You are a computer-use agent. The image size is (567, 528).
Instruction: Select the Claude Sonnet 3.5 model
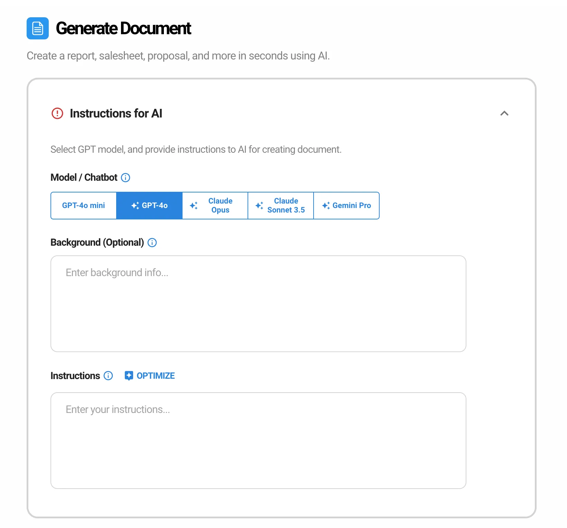tap(280, 205)
